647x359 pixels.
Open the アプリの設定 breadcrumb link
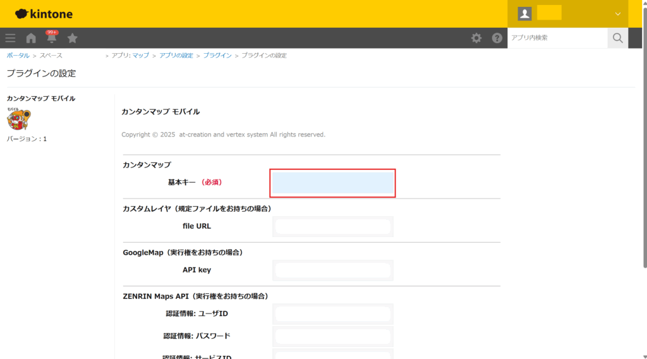pyautogui.click(x=176, y=55)
